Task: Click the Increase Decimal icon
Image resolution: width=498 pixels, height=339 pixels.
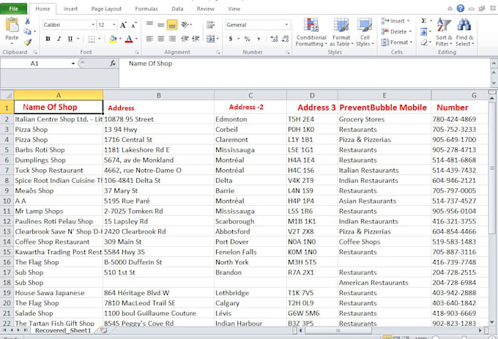Action: (274, 39)
